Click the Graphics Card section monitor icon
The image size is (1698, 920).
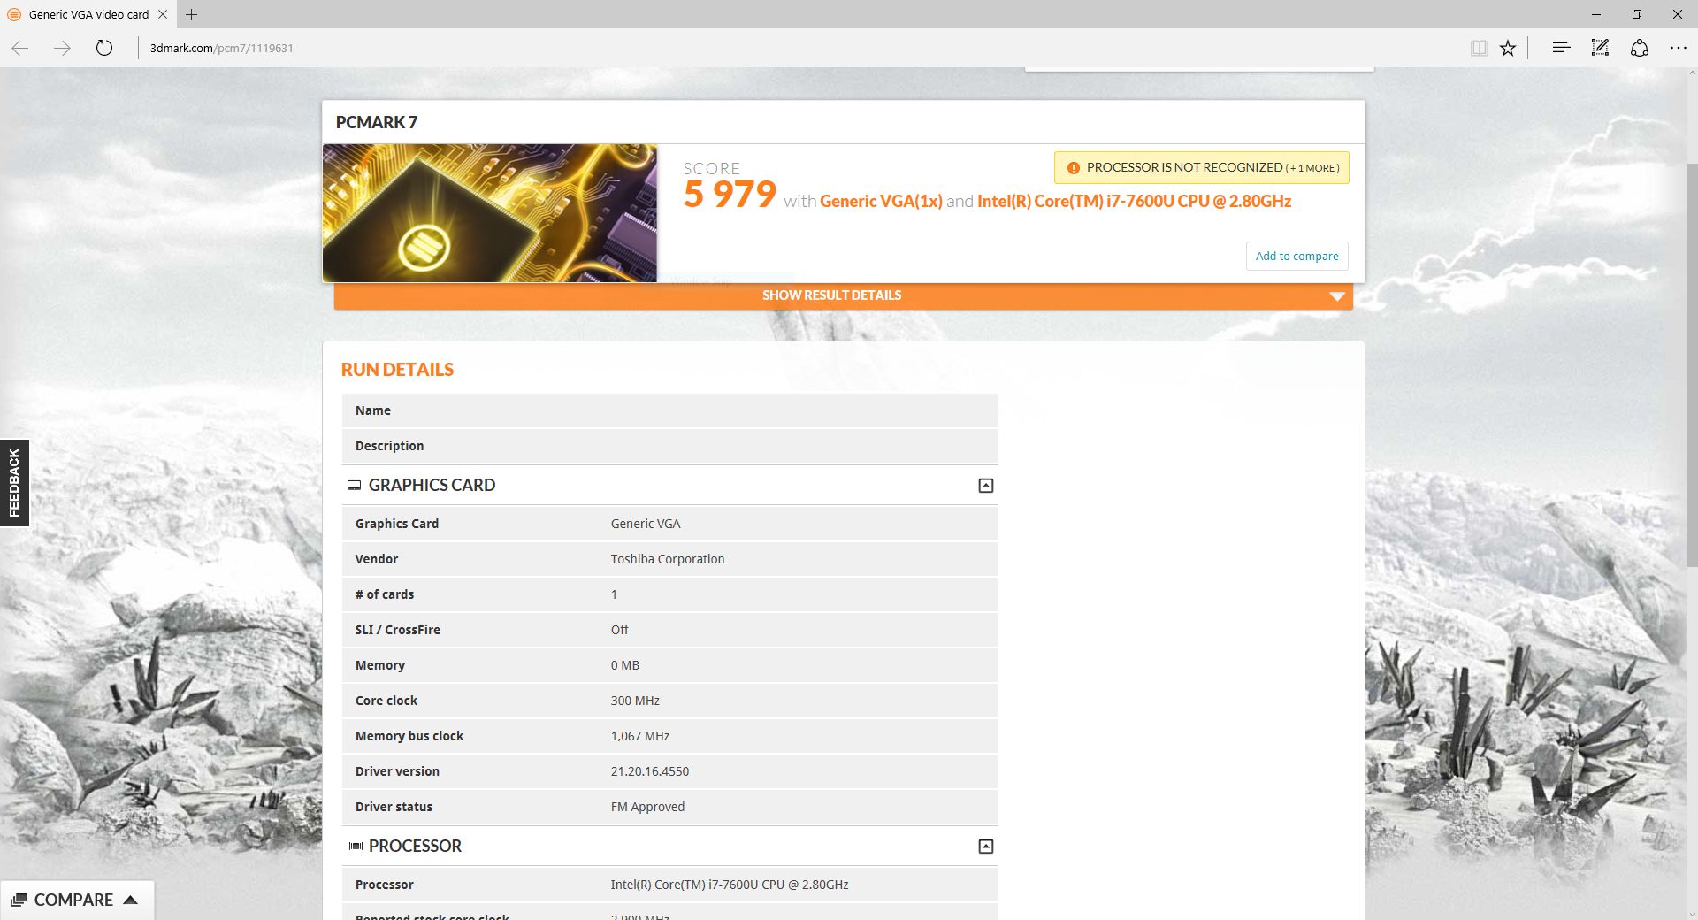pyautogui.click(x=355, y=485)
